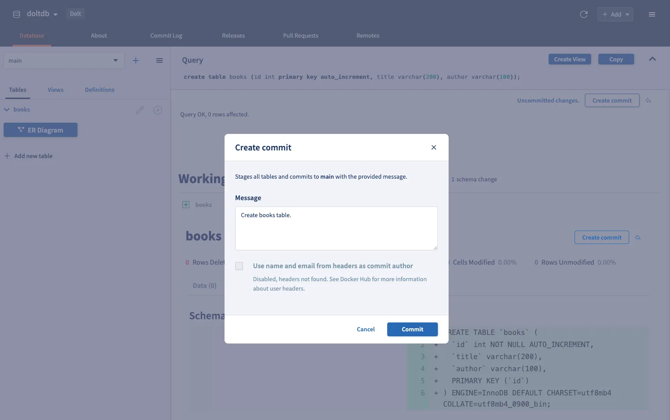Open the Views tab in the sidebar
670x420 pixels.
click(x=55, y=90)
